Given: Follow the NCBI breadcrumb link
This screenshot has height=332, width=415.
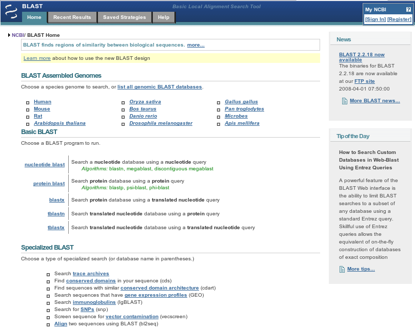Looking at the screenshot, I should click(x=18, y=35).
